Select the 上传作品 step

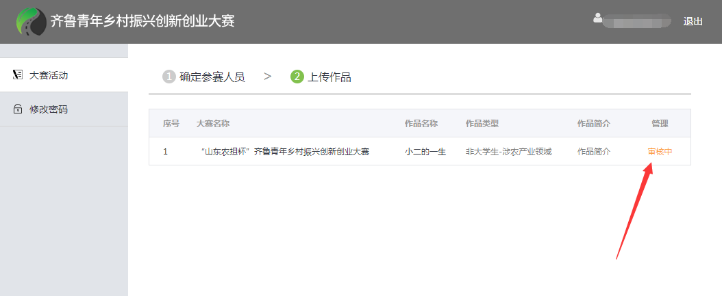pyautogui.click(x=329, y=77)
